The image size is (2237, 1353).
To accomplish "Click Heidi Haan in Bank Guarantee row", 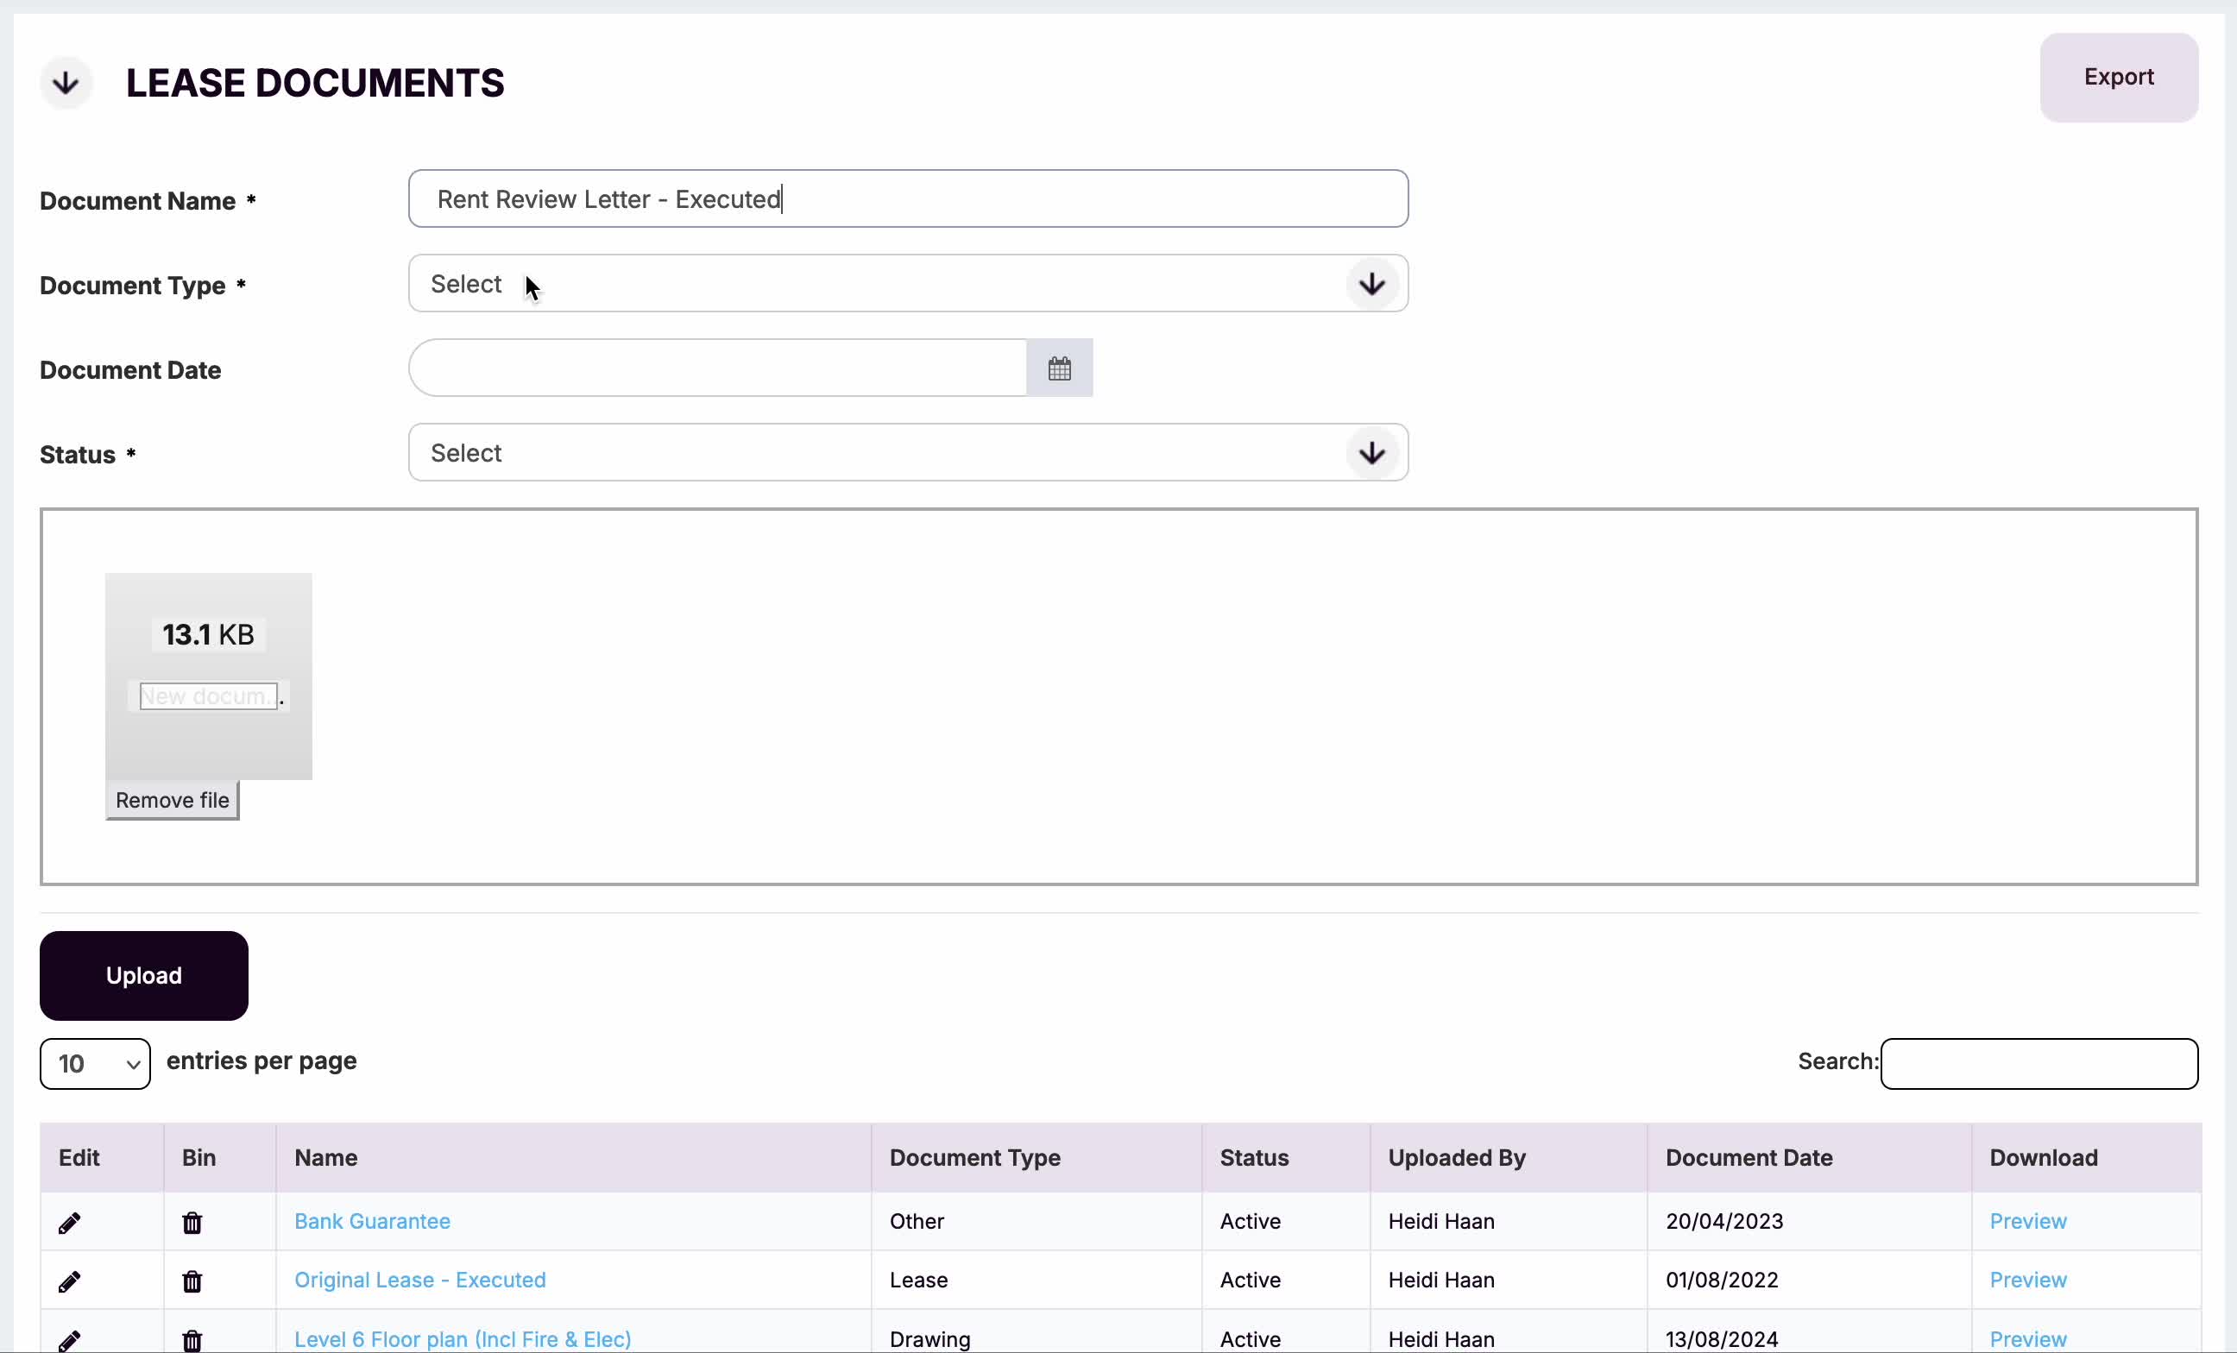I will pyautogui.click(x=1441, y=1222).
